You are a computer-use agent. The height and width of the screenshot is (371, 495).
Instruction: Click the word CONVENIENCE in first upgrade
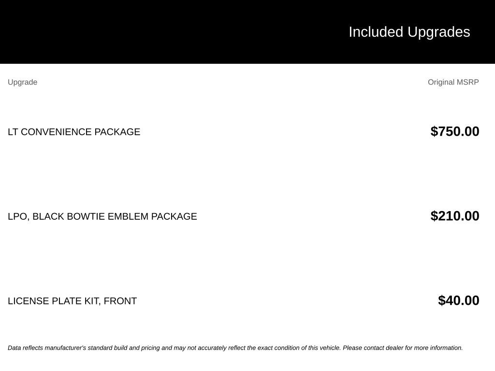coord(56,132)
